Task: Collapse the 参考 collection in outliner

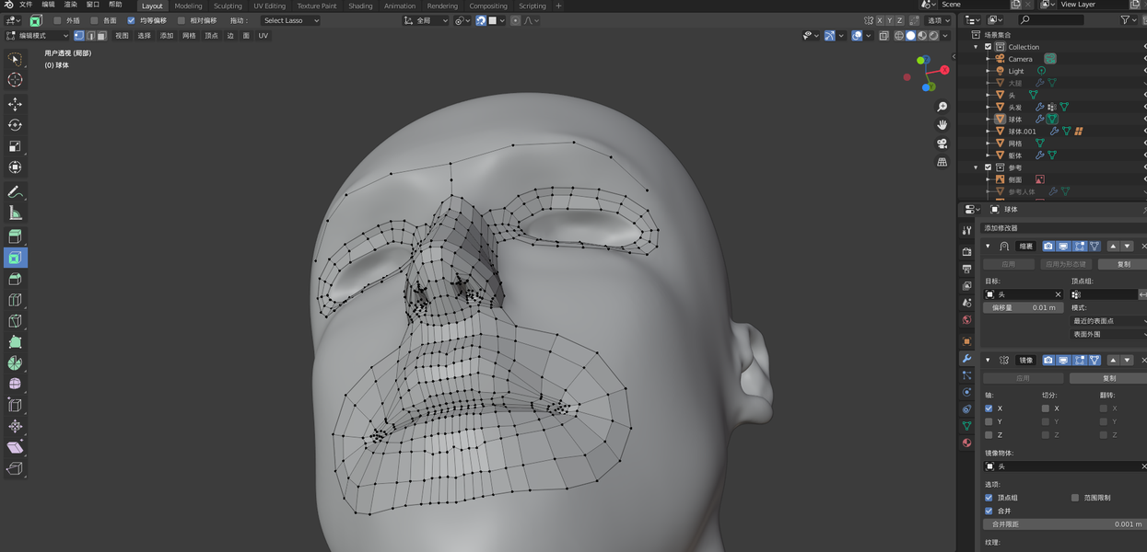Action: coord(977,167)
